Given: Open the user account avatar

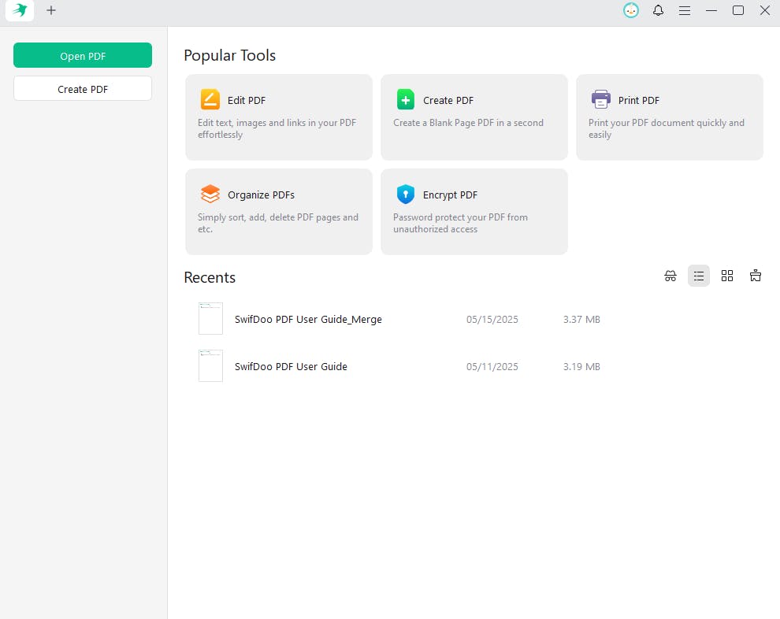Looking at the screenshot, I should tap(631, 10).
